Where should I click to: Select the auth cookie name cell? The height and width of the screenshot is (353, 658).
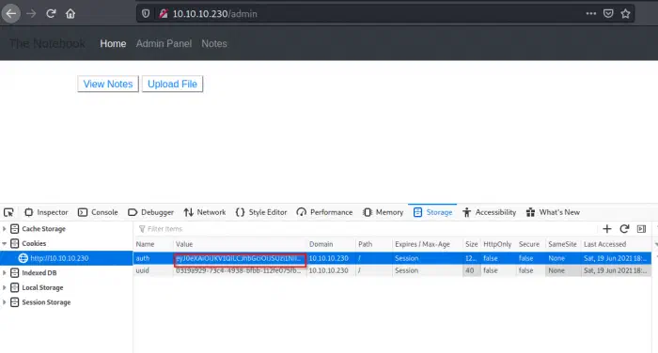tap(153, 258)
